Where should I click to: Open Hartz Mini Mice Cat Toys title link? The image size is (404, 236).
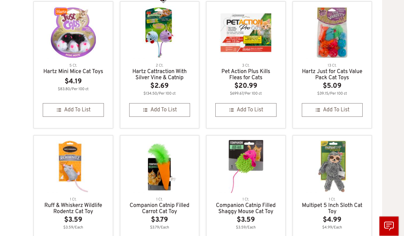(x=73, y=71)
